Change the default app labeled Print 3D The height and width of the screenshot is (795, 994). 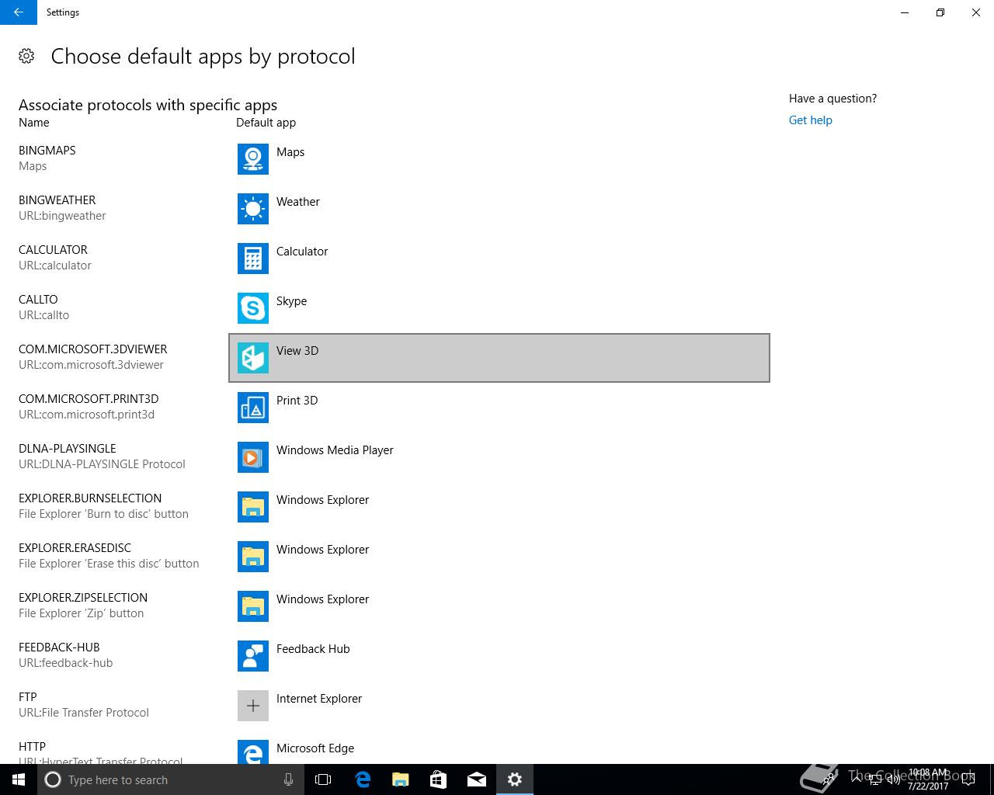[297, 401]
